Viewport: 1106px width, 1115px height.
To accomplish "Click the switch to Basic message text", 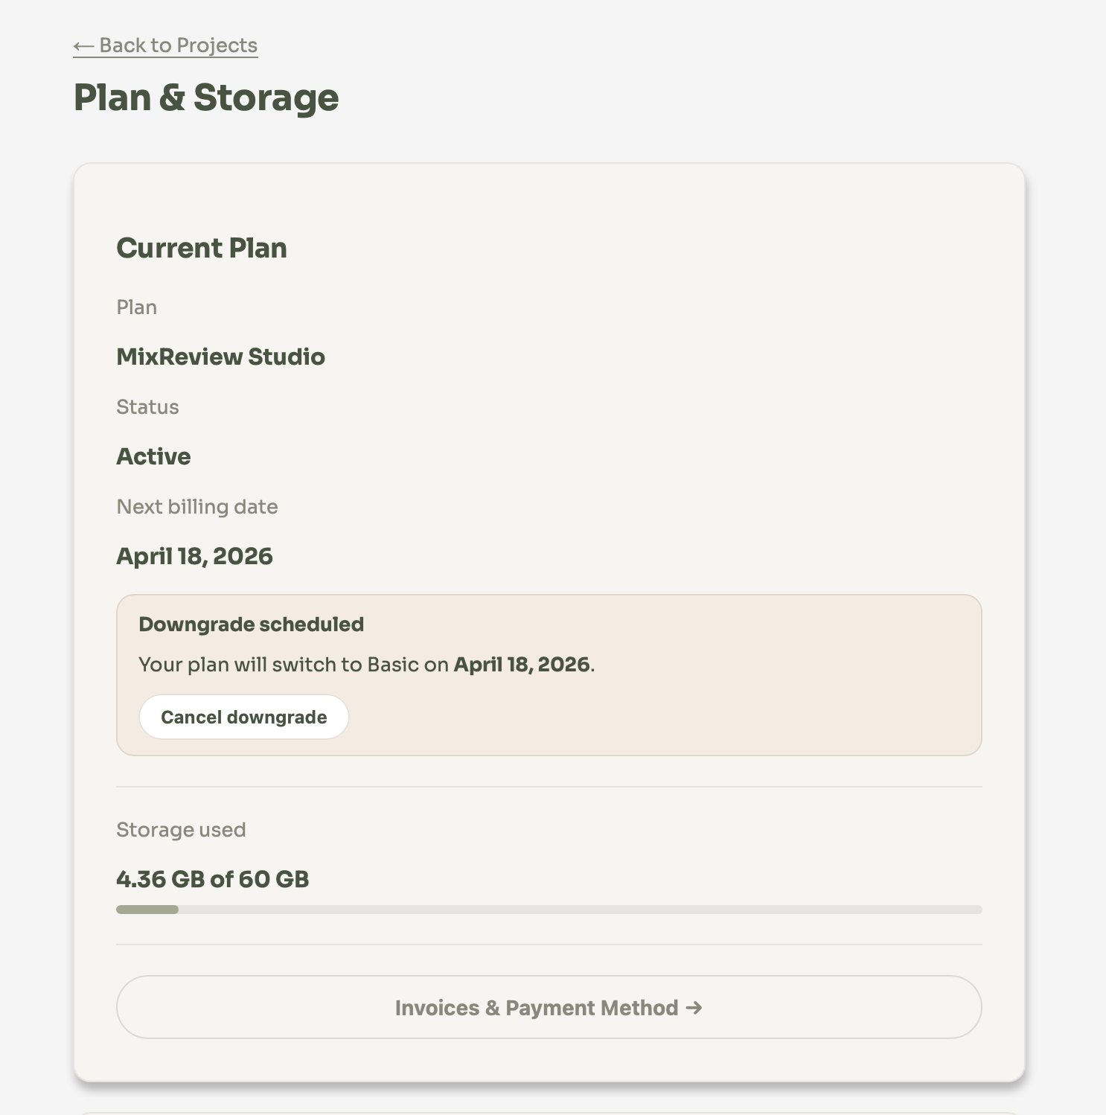I will [294, 664].
